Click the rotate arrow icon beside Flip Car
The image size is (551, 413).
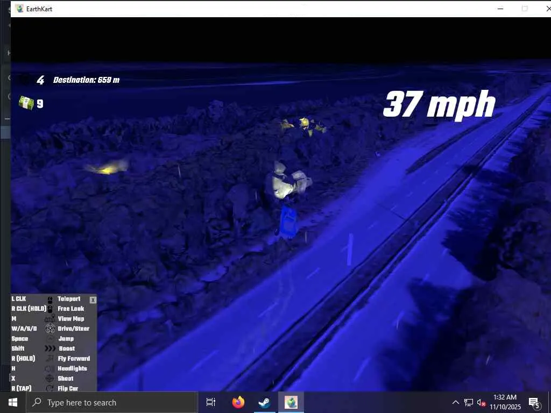click(x=50, y=388)
